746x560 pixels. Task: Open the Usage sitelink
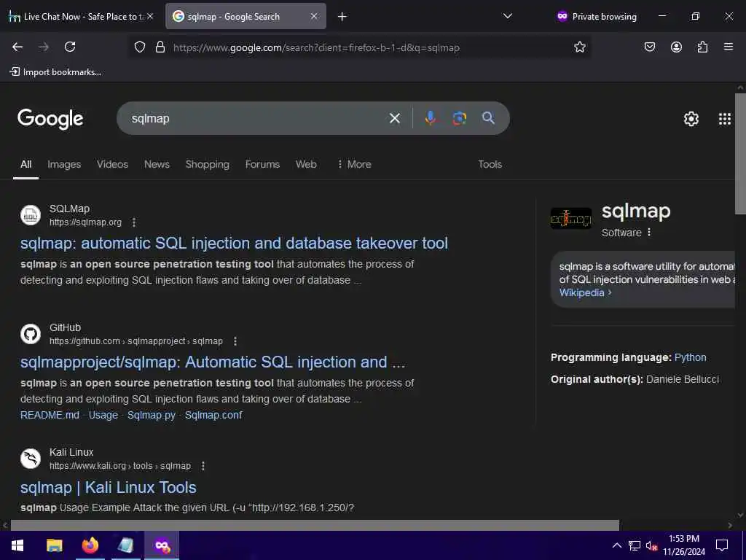(x=103, y=415)
